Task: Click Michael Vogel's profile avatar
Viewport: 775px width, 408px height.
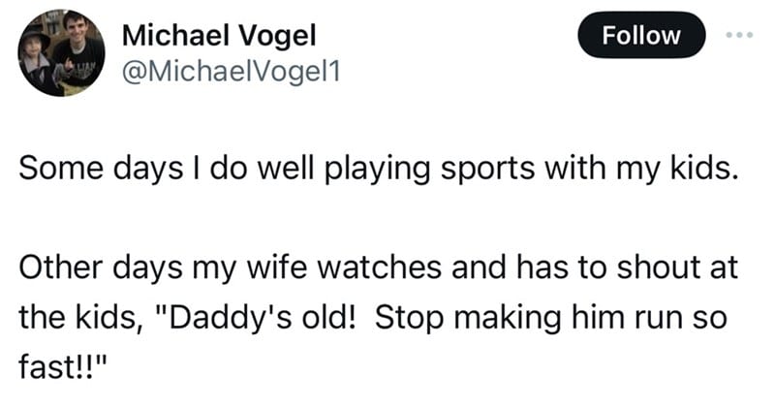Action: 61,52
